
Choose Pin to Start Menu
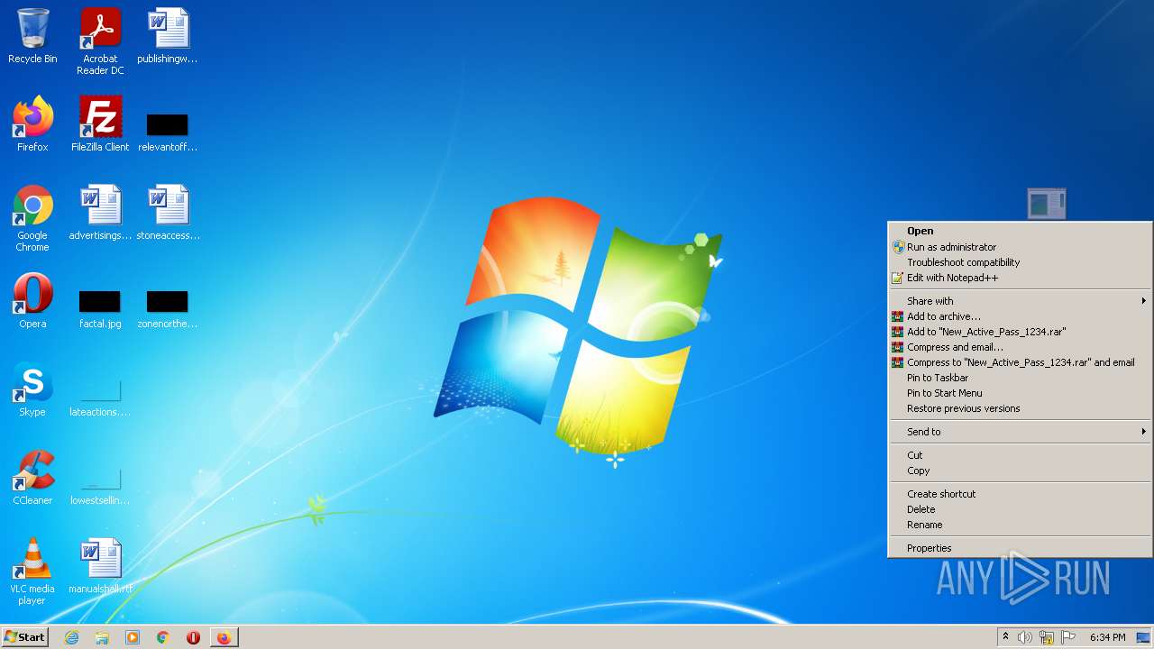[1020, 393]
